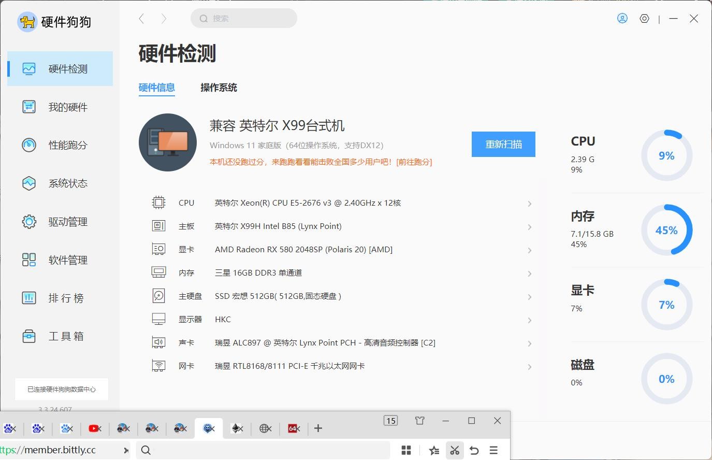Expand the CPU details row arrow
Viewport: 712px width, 460px height.
pos(529,204)
